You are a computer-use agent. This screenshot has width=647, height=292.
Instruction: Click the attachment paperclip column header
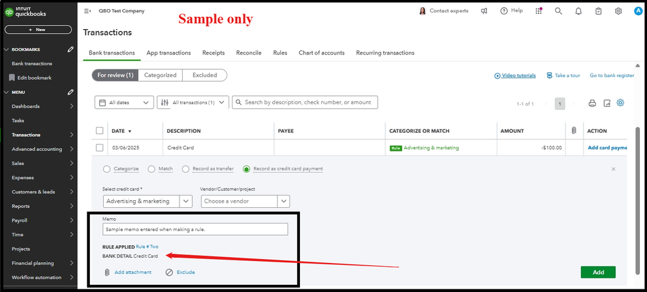(574, 131)
